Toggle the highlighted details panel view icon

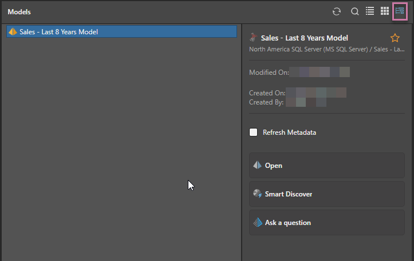tap(400, 11)
